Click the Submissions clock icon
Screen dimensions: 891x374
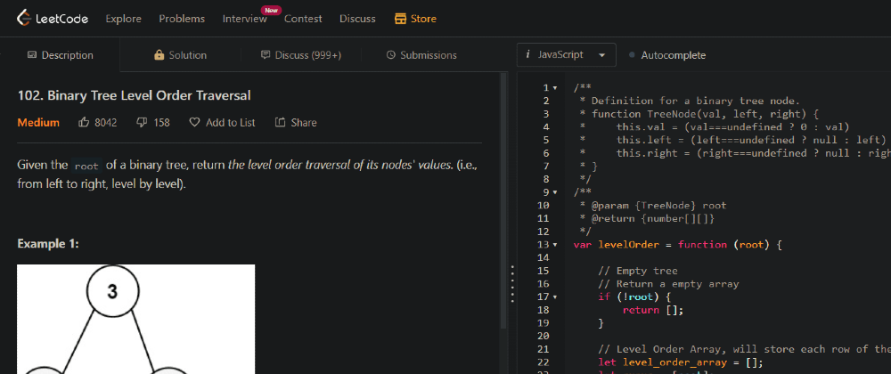(390, 55)
